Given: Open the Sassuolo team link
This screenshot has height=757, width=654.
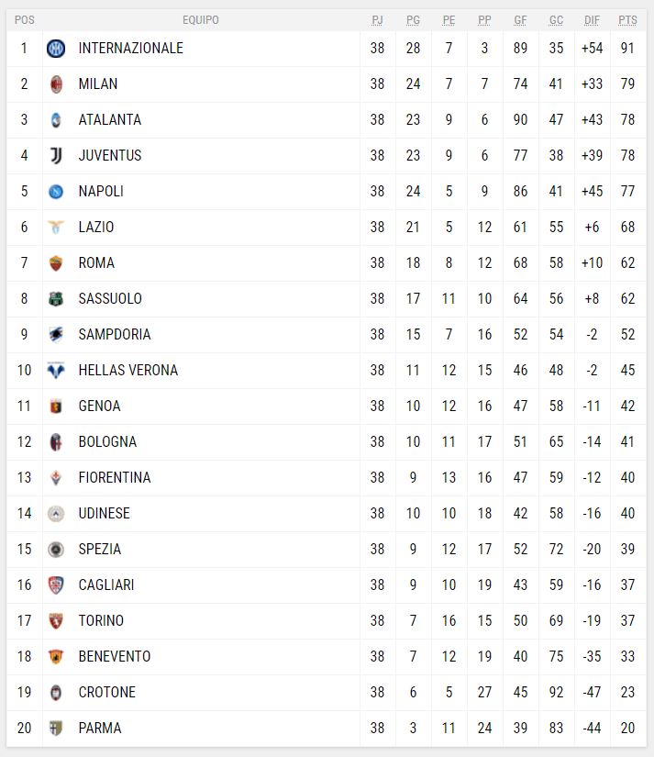Looking at the screenshot, I should [x=110, y=299].
